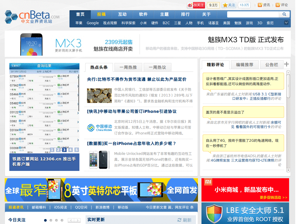The width and height of the screenshot is (299, 224).
Task: Open the 软件 menu
Action: tap(143, 14)
